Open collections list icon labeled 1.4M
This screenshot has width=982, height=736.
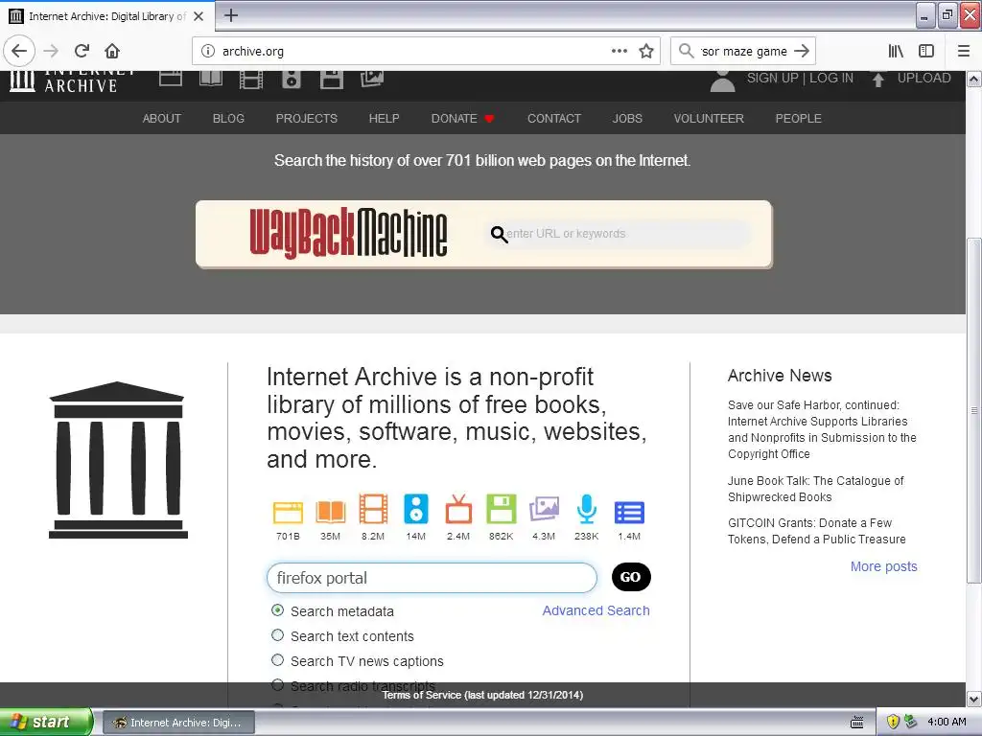pyautogui.click(x=629, y=512)
